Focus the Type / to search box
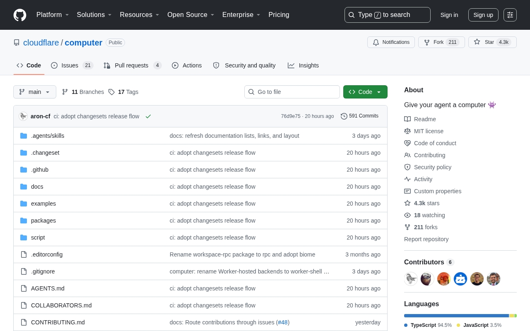This screenshot has width=530, height=331. [x=387, y=15]
